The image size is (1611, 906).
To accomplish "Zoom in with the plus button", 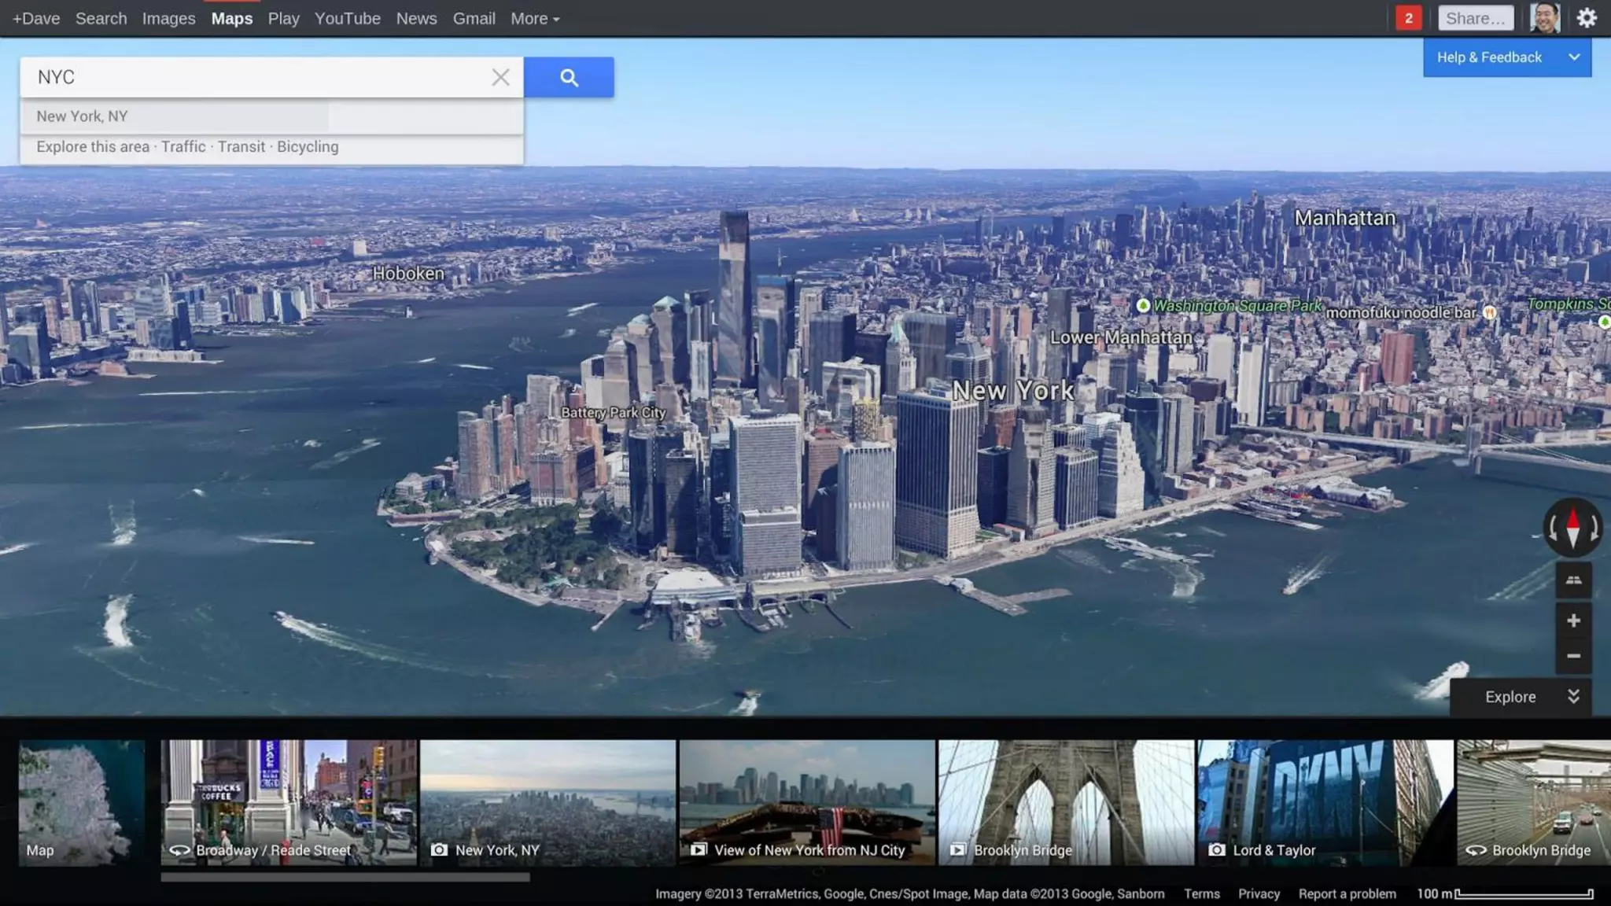I will [1573, 621].
